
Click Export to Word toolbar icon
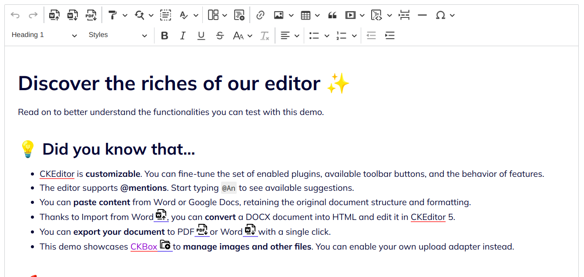73,15
